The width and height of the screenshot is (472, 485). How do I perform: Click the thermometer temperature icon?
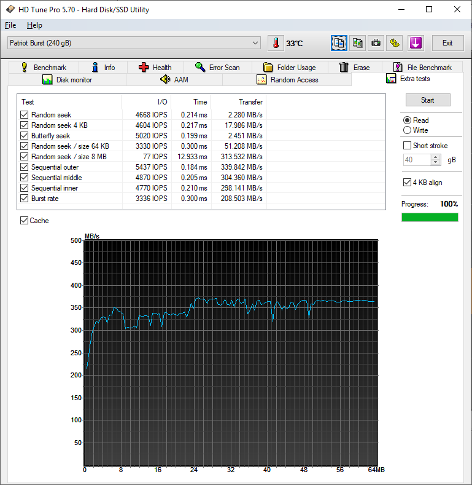tap(276, 43)
